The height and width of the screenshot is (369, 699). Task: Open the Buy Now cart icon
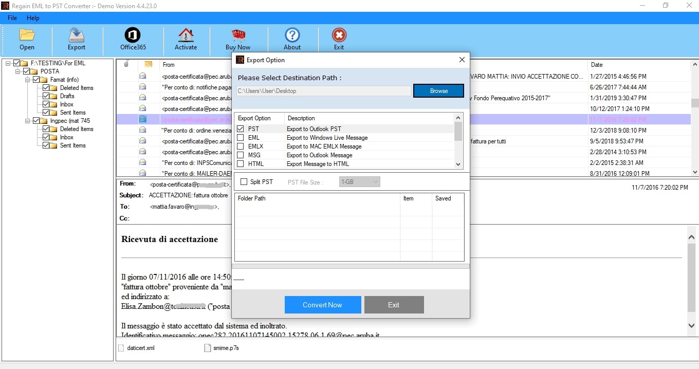coord(238,35)
